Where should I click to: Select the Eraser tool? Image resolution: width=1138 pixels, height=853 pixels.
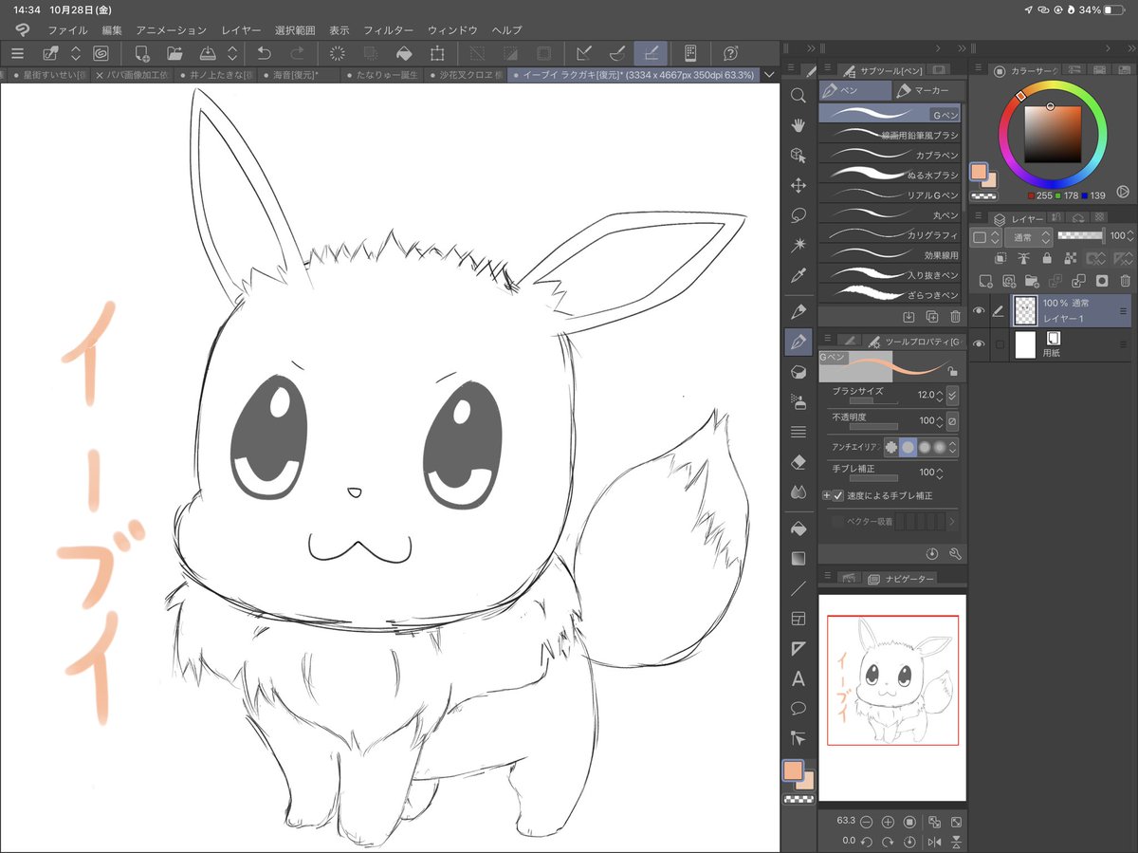click(798, 462)
